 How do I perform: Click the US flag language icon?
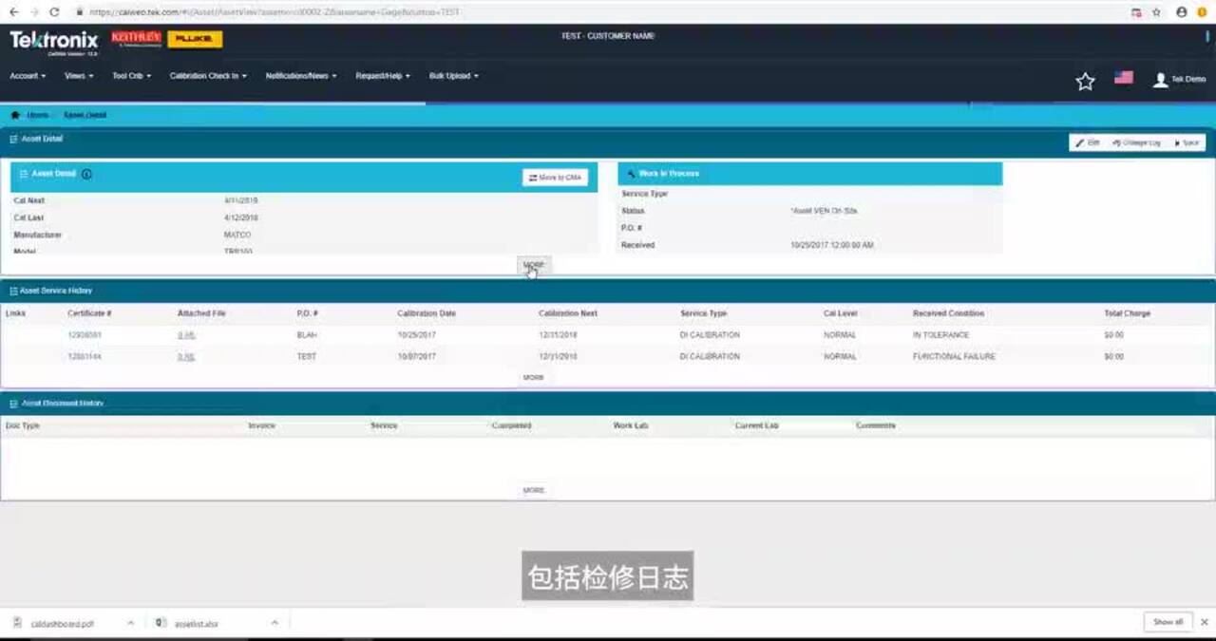click(1124, 78)
